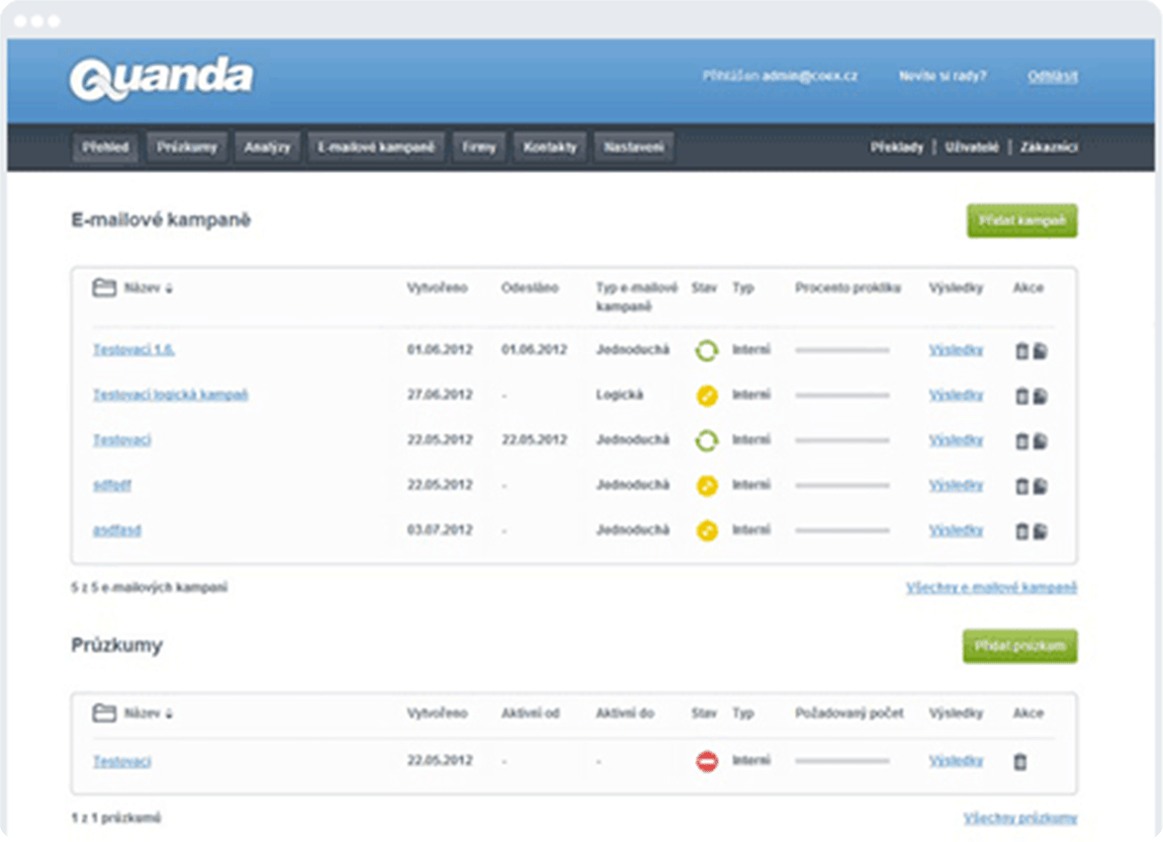Open Výsledky link for Testovací logická kampaň
Screen dimensions: 1163x842
coord(955,395)
